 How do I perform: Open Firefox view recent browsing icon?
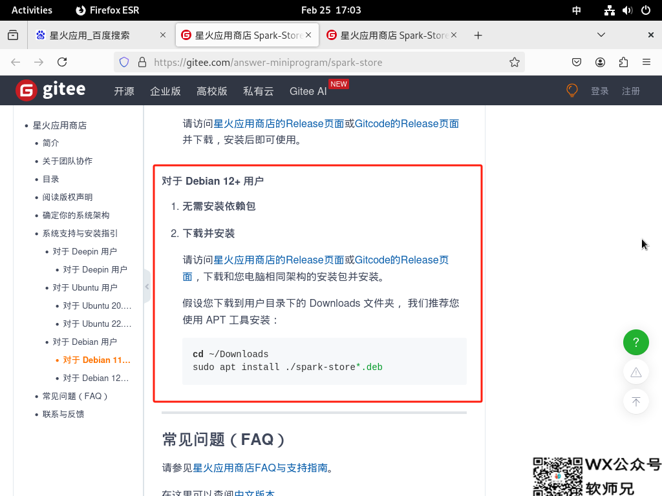(x=13, y=35)
